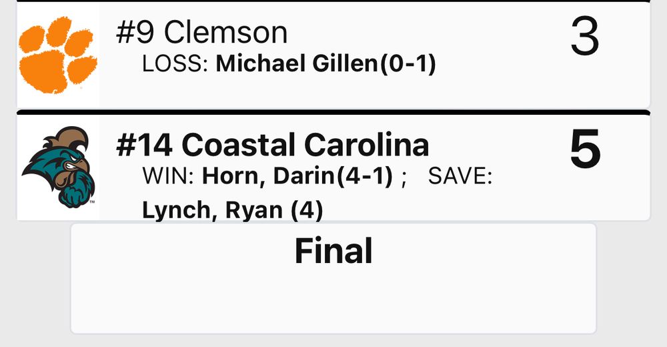This screenshot has height=347, width=667.
Task: Select the Clemson score row card
Action: pos(333,55)
